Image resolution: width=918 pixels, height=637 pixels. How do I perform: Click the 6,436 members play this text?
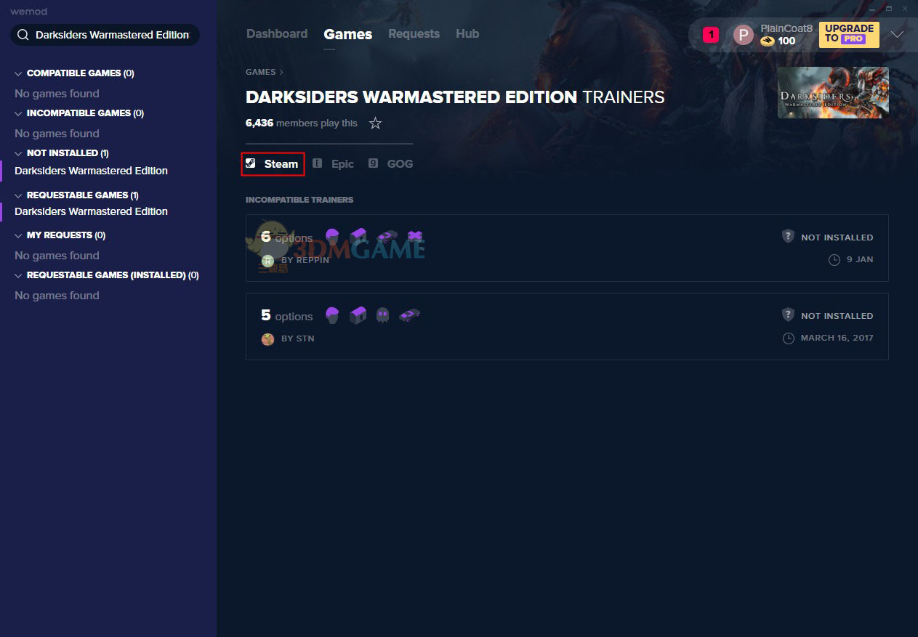coord(302,123)
